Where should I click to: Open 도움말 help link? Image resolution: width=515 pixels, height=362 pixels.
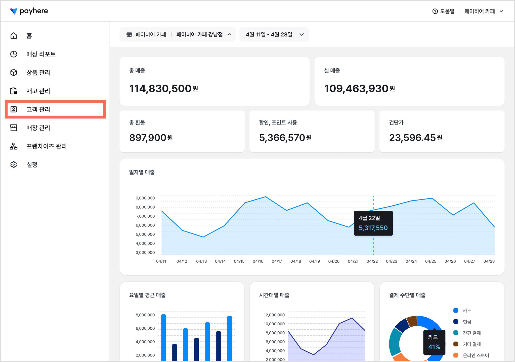(x=443, y=11)
